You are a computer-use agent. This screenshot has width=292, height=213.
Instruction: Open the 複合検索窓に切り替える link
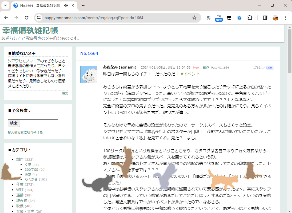click(25, 132)
